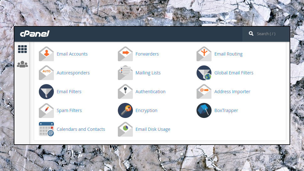Open the Address Importer link

(232, 92)
